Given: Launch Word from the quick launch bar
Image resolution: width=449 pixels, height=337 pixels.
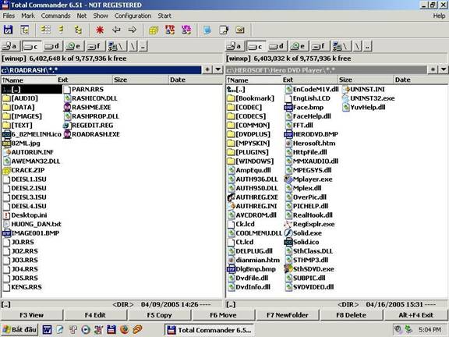Looking at the screenshot, I should [x=47, y=330].
